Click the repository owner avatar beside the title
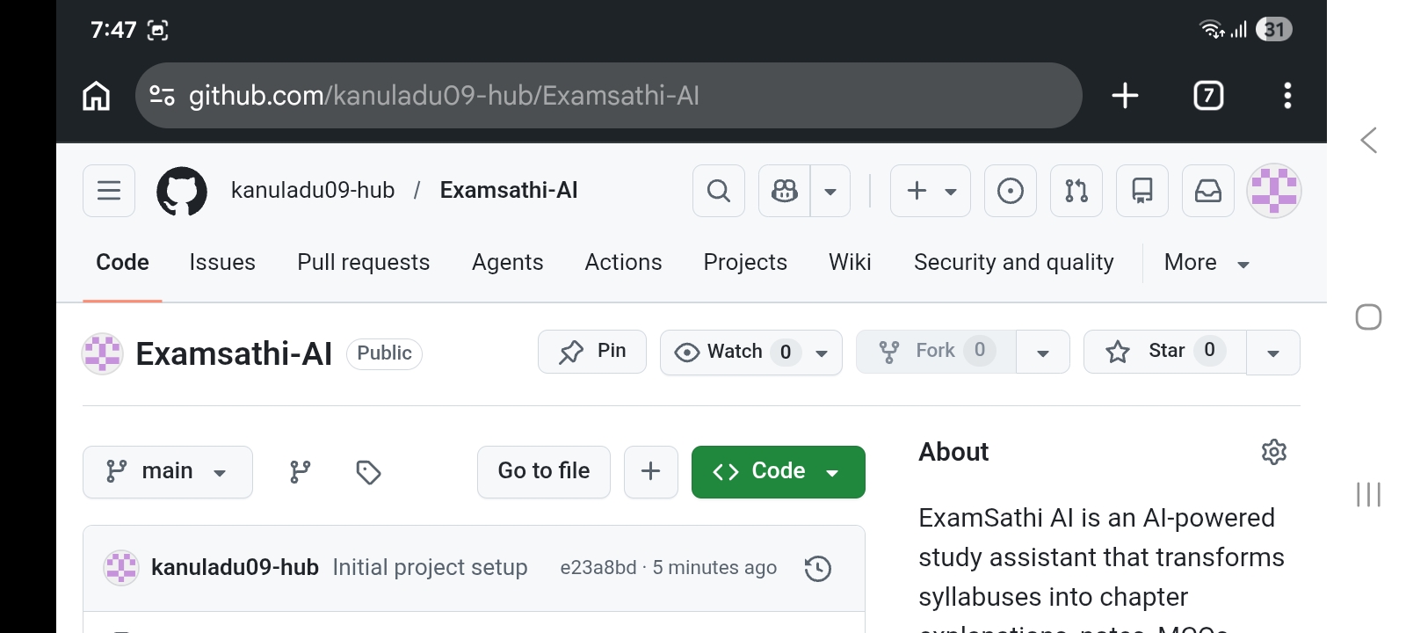The image size is (1406, 633). click(102, 353)
